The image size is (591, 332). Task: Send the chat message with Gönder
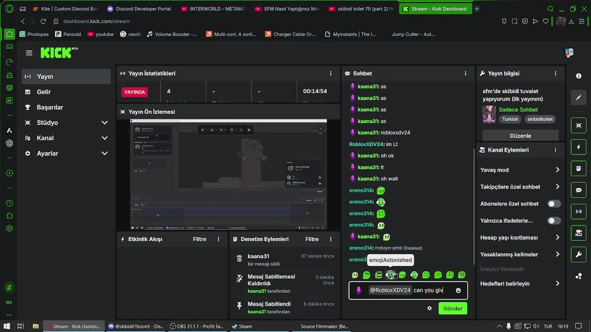click(x=452, y=308)
